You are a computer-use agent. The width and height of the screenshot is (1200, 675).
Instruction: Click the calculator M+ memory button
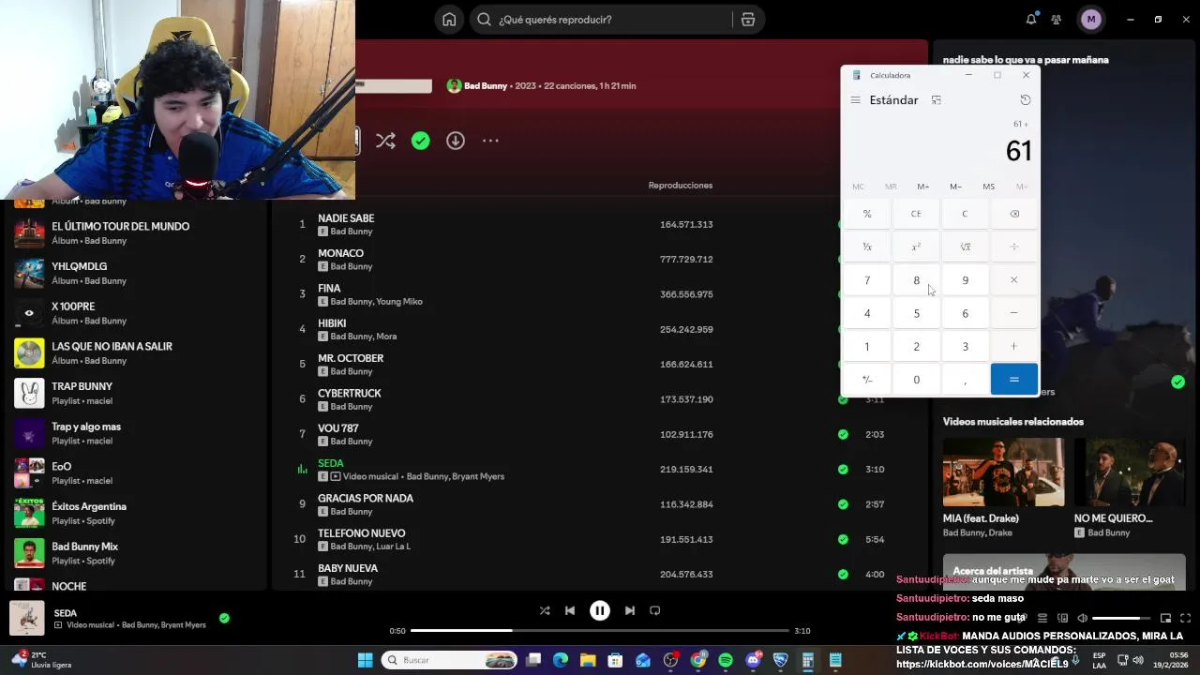(922, 187)
